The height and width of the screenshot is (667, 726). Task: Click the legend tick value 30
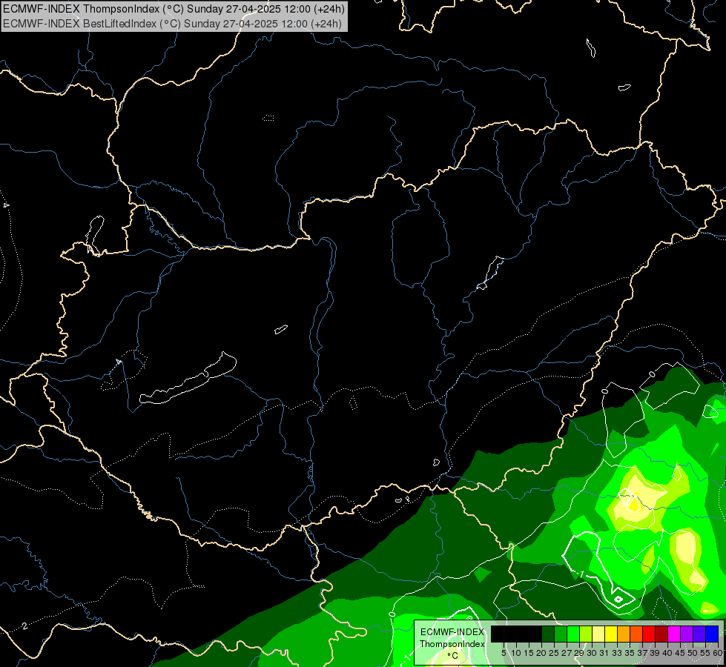pos(592,653)
